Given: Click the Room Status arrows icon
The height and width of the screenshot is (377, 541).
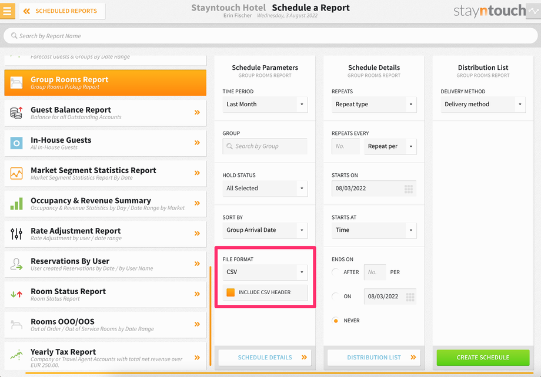Looking at the screenshot, I should 16,294.
